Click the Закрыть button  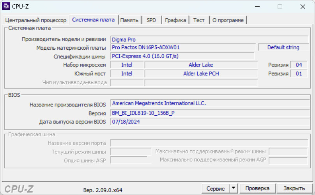coord(294,188)
